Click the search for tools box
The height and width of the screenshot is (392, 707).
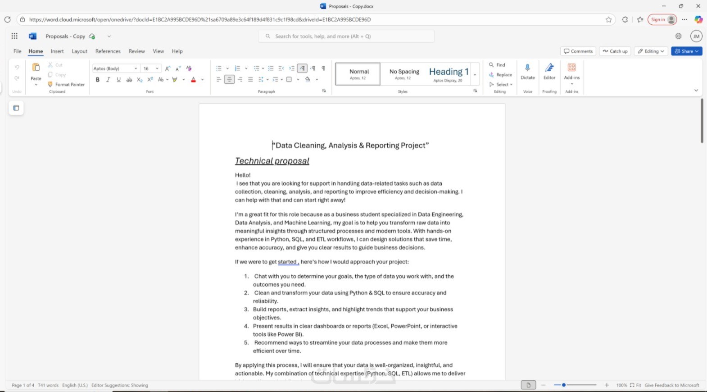point(346,36)
